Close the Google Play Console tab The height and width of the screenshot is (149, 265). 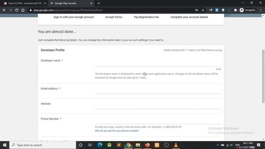(91, 3)
